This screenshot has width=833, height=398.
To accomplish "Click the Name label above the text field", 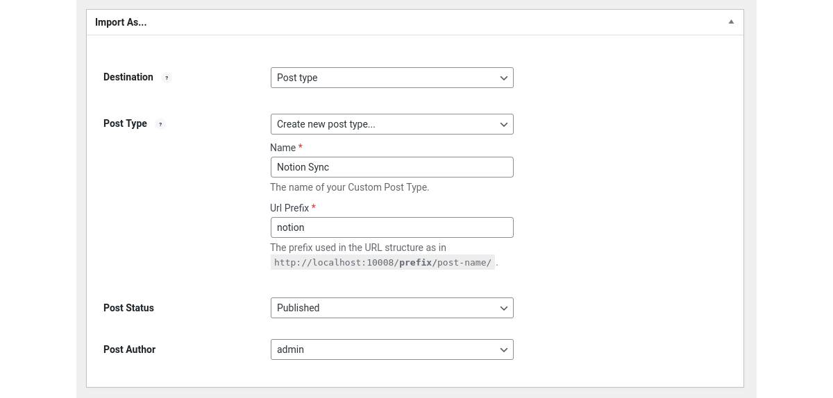I will click(283, 148).
